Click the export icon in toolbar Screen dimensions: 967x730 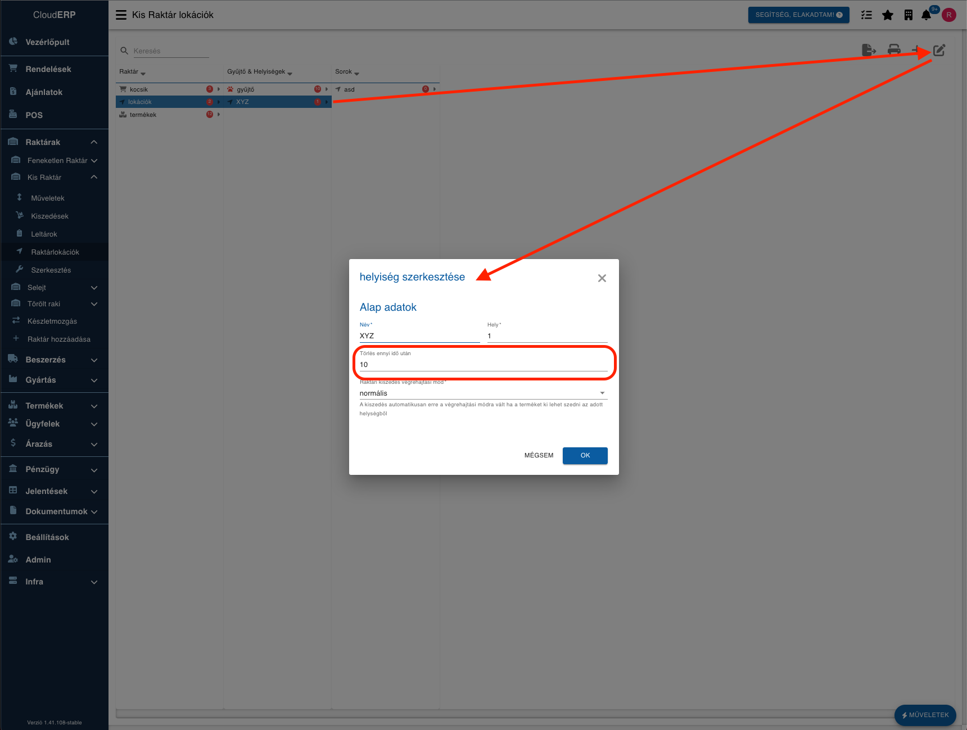click(869, 51)
